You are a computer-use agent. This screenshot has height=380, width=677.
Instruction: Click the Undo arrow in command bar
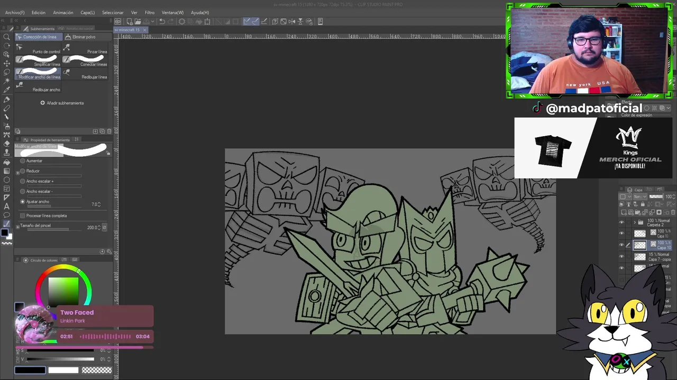click(x=162, y=22)
